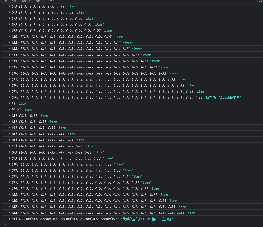This screenshot has height=227, width=263.
Task: Expand the topmost (5) 'item' array log
Action: pos(10,6)
